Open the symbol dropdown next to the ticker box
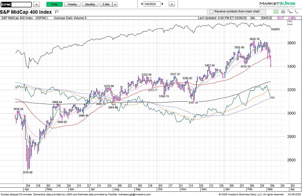Image resolution: width=302 pixels, height=196 pixels. pos(36,4)
